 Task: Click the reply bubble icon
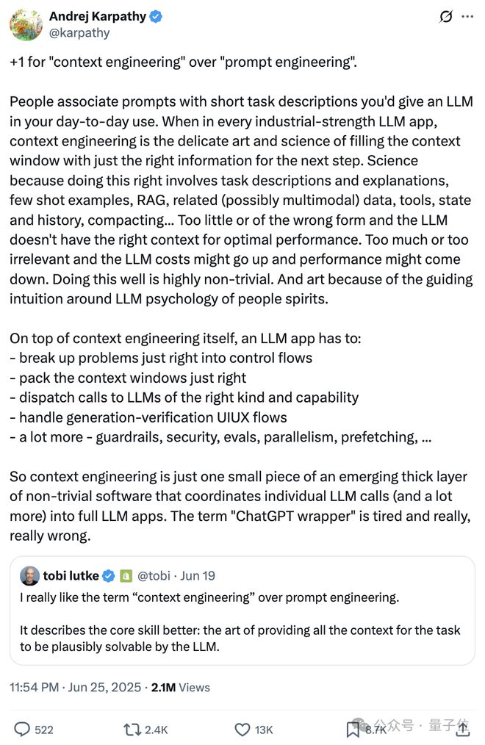coord(22,730)
